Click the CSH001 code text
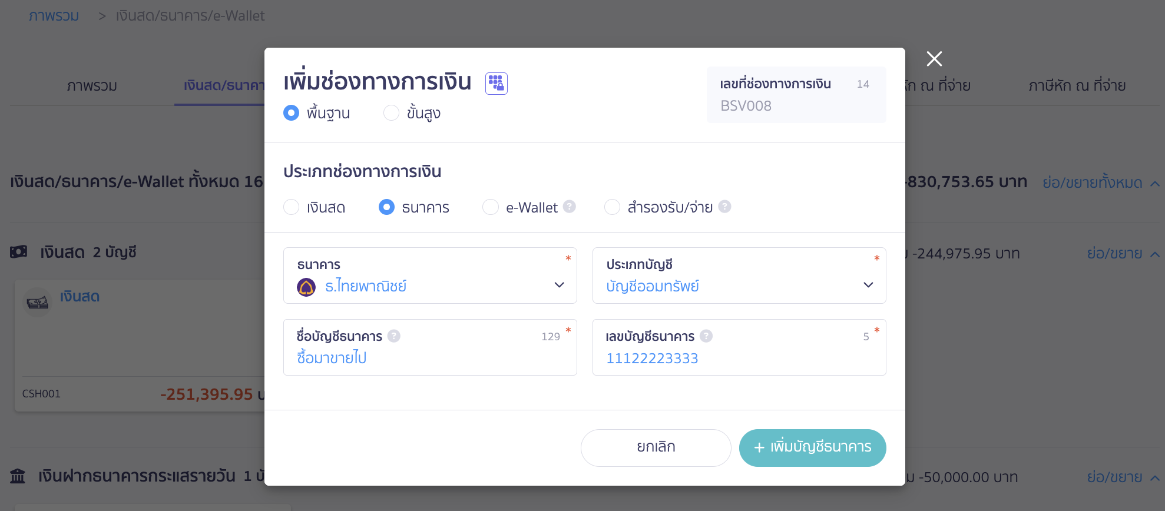Screen dimensions: 1165x511 41,394
